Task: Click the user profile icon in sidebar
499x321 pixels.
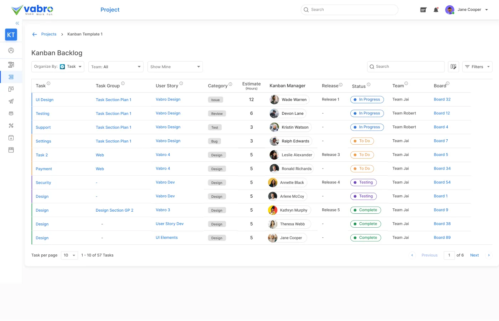Action: pos(11,51)
